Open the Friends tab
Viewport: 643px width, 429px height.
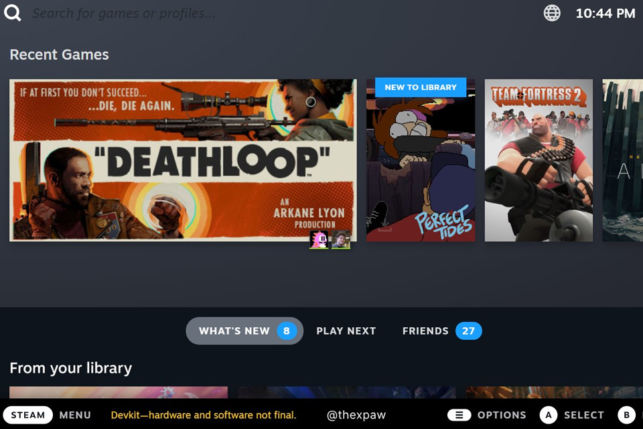coord(441,331)
